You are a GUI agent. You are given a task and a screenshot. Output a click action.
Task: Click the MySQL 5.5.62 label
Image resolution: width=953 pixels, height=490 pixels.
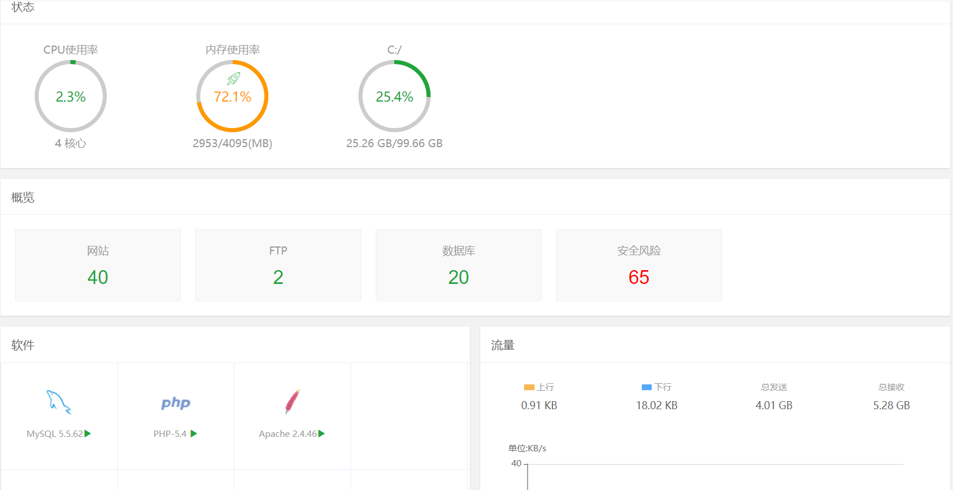coord(55,433)
